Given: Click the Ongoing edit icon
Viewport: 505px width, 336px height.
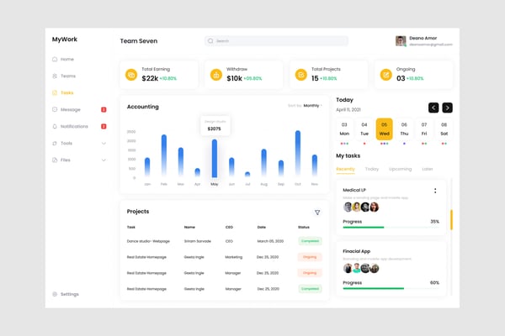Looking at the screenshot, I should click(x=385, y=75).
